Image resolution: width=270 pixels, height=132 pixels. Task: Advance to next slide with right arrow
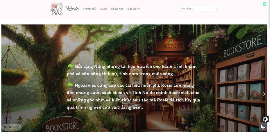point(264,94)
